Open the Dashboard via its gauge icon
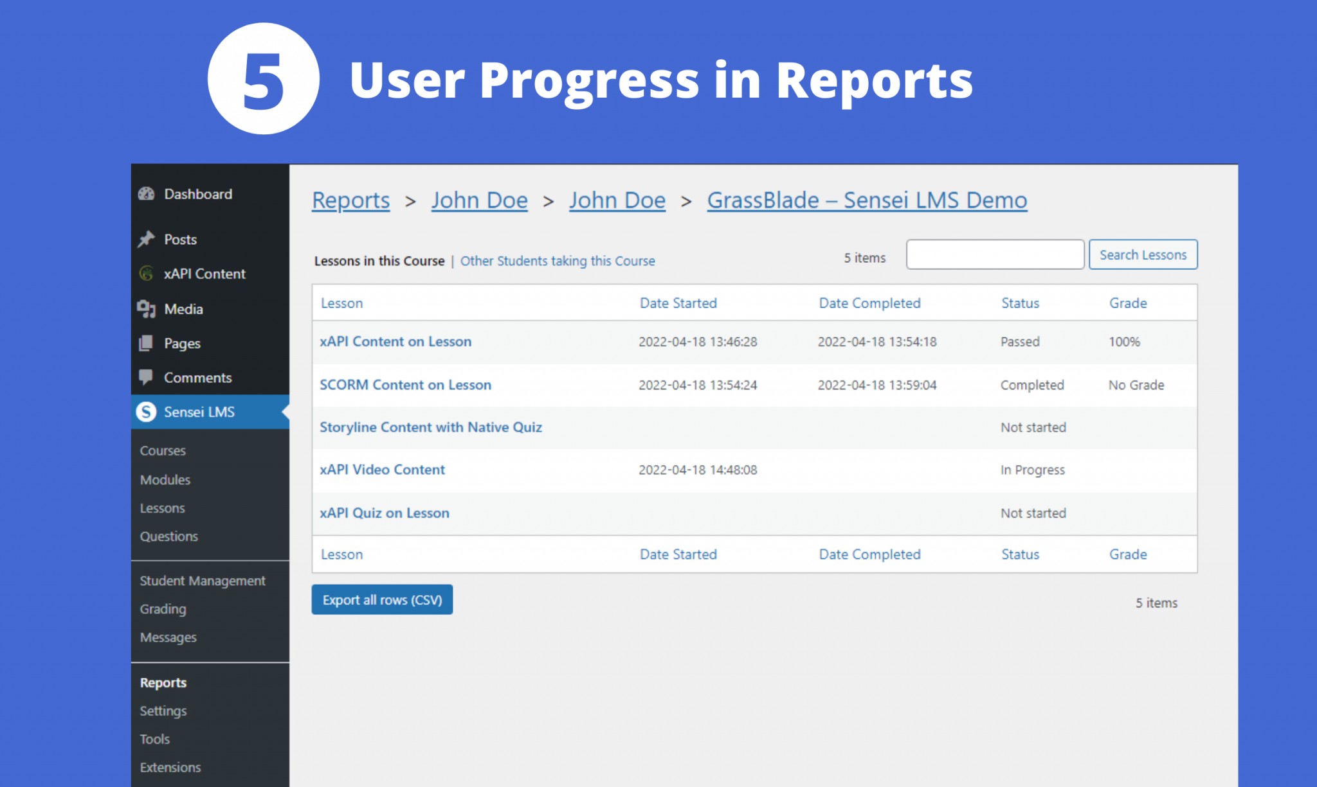1317x787 pixels. 147,194
